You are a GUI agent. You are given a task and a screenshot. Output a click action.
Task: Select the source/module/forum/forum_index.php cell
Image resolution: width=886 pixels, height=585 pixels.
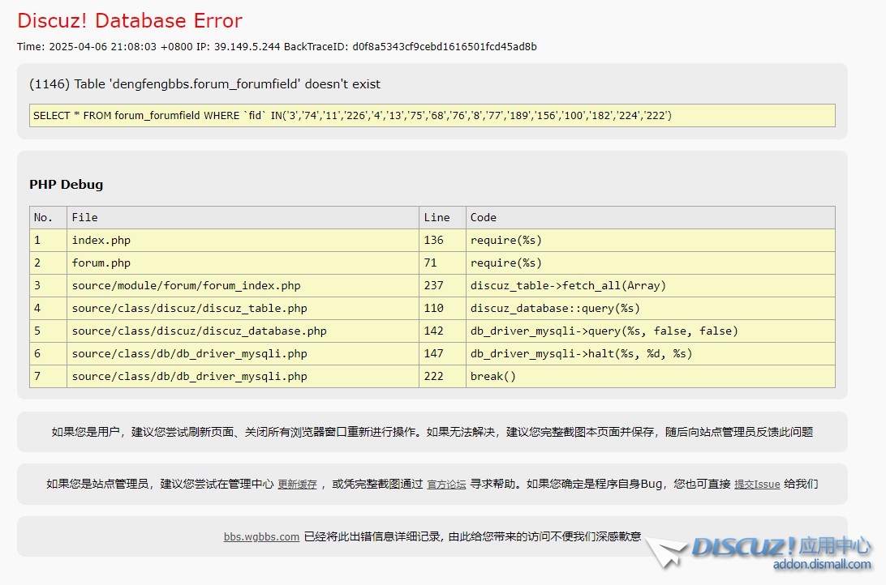click(x=243, y=285)
